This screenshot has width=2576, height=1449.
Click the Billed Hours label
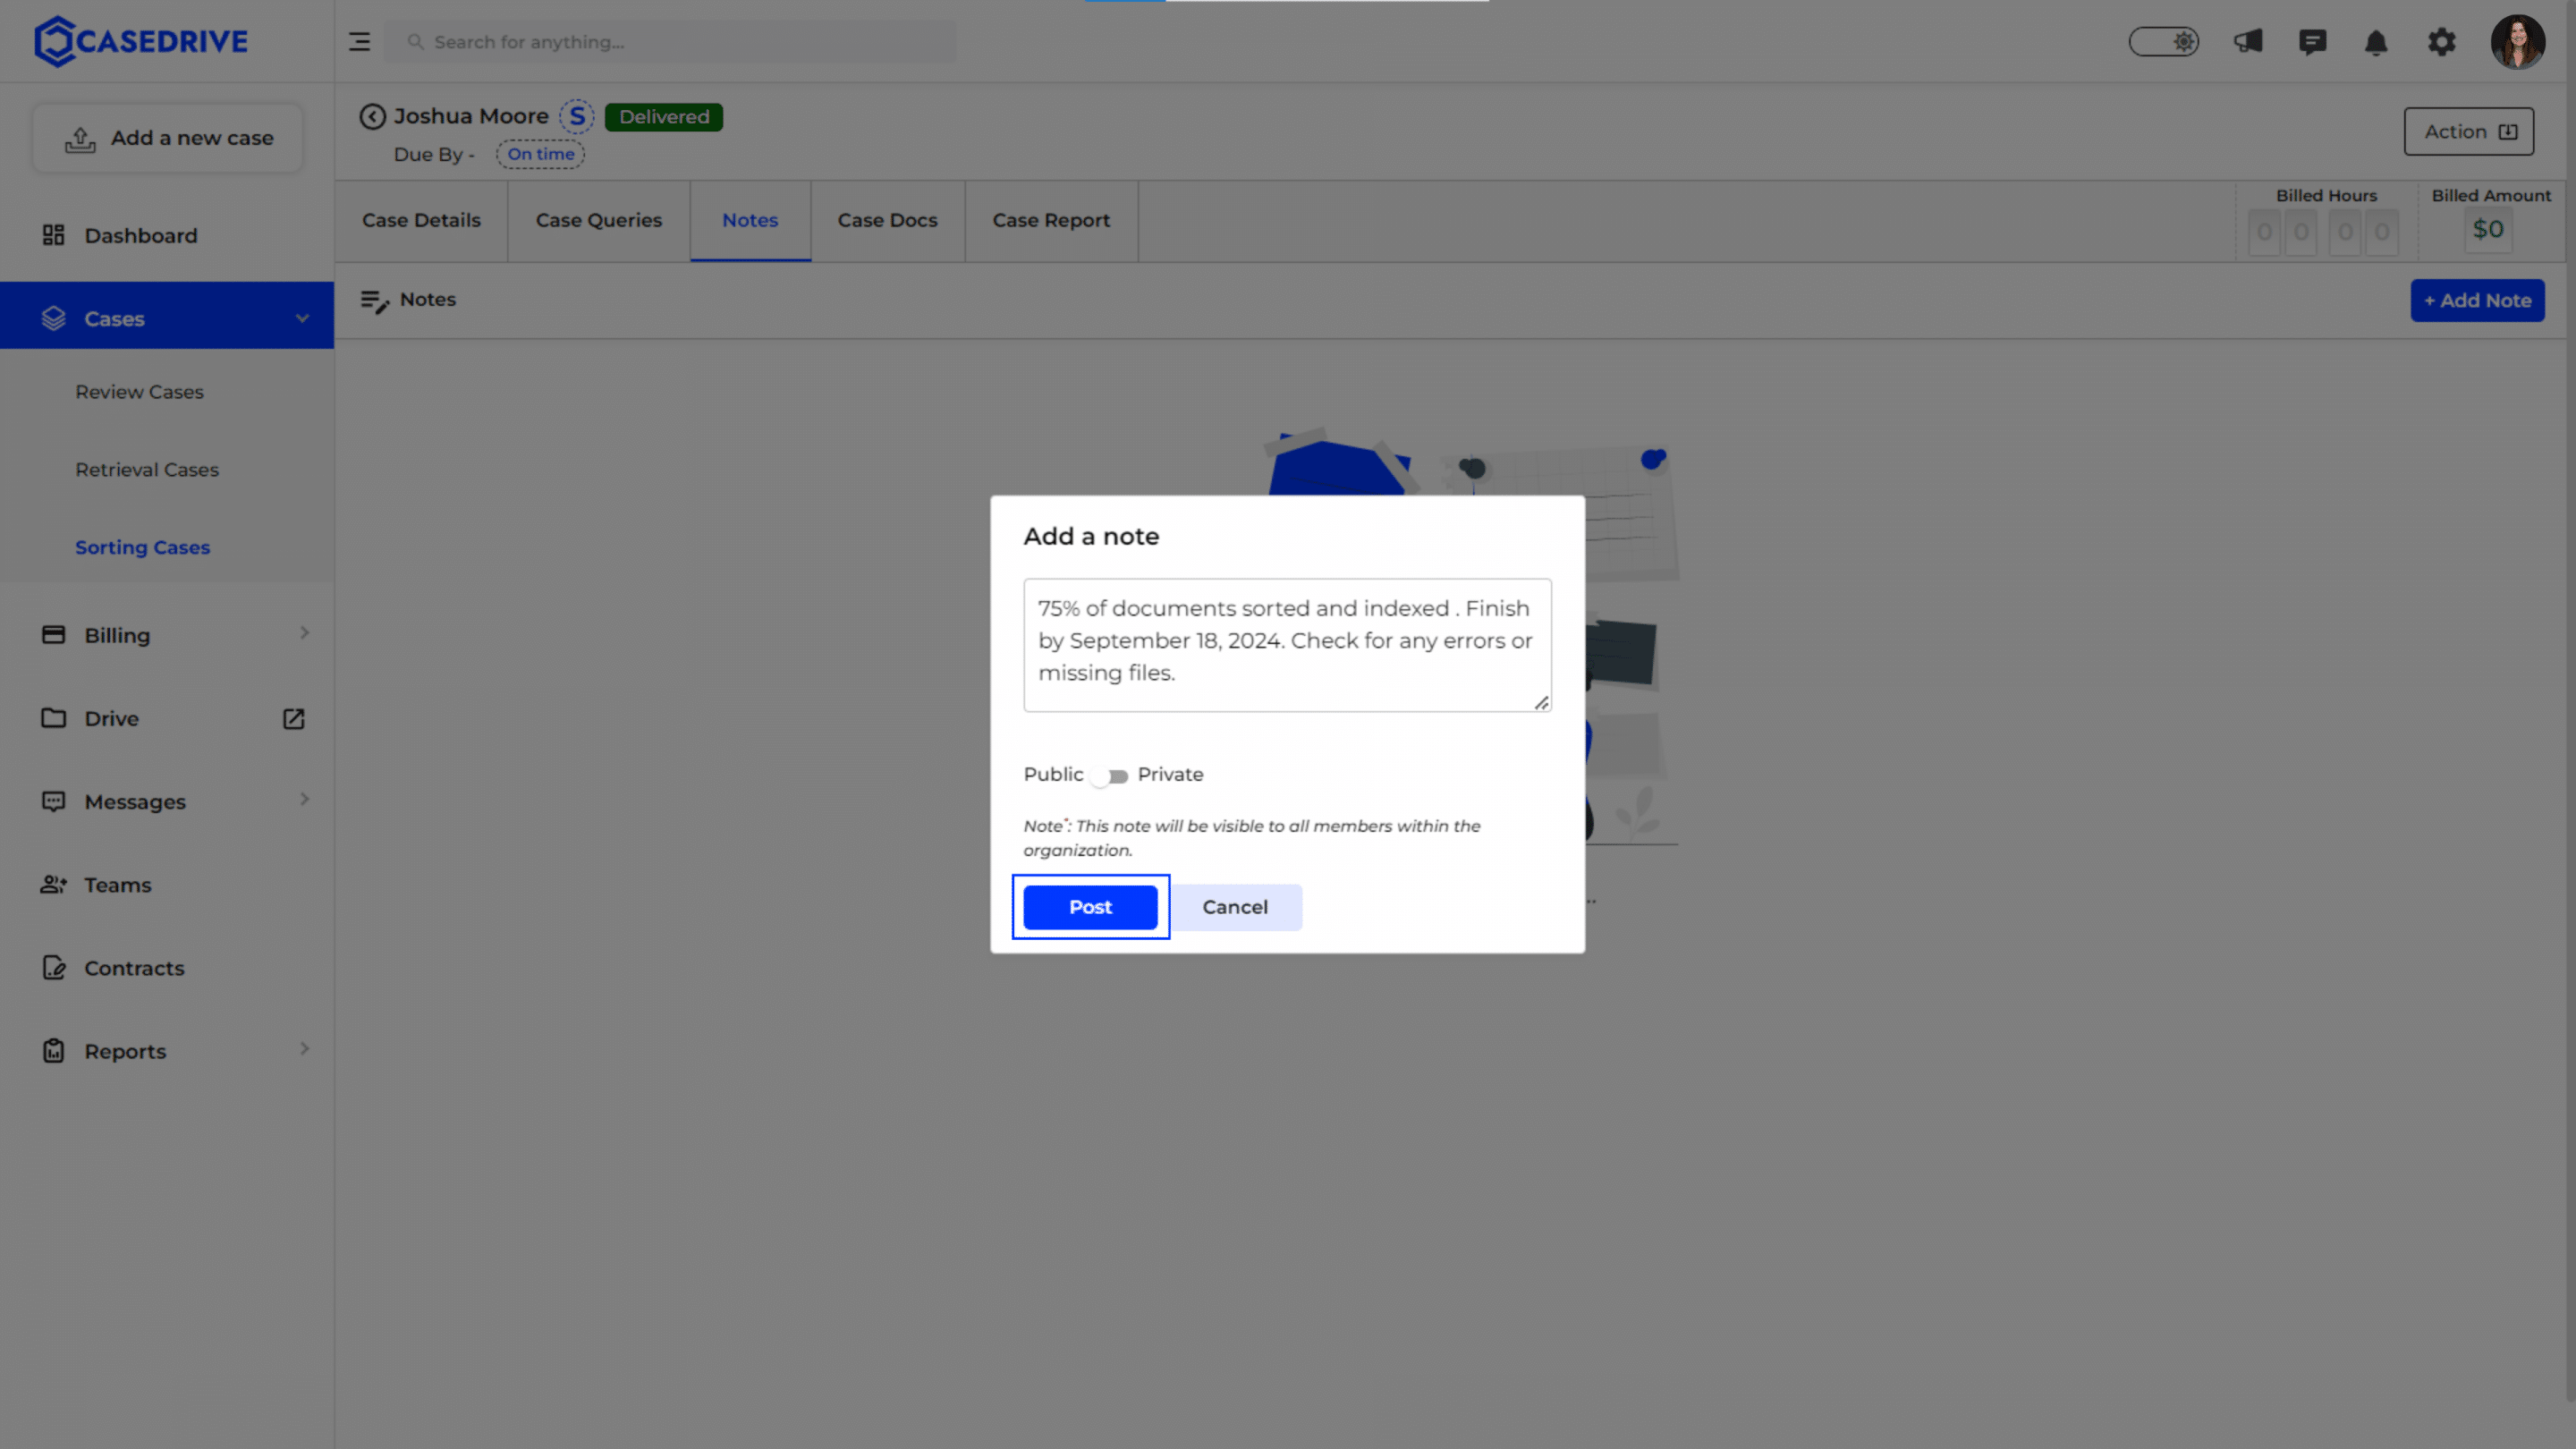pos(2326,196)
